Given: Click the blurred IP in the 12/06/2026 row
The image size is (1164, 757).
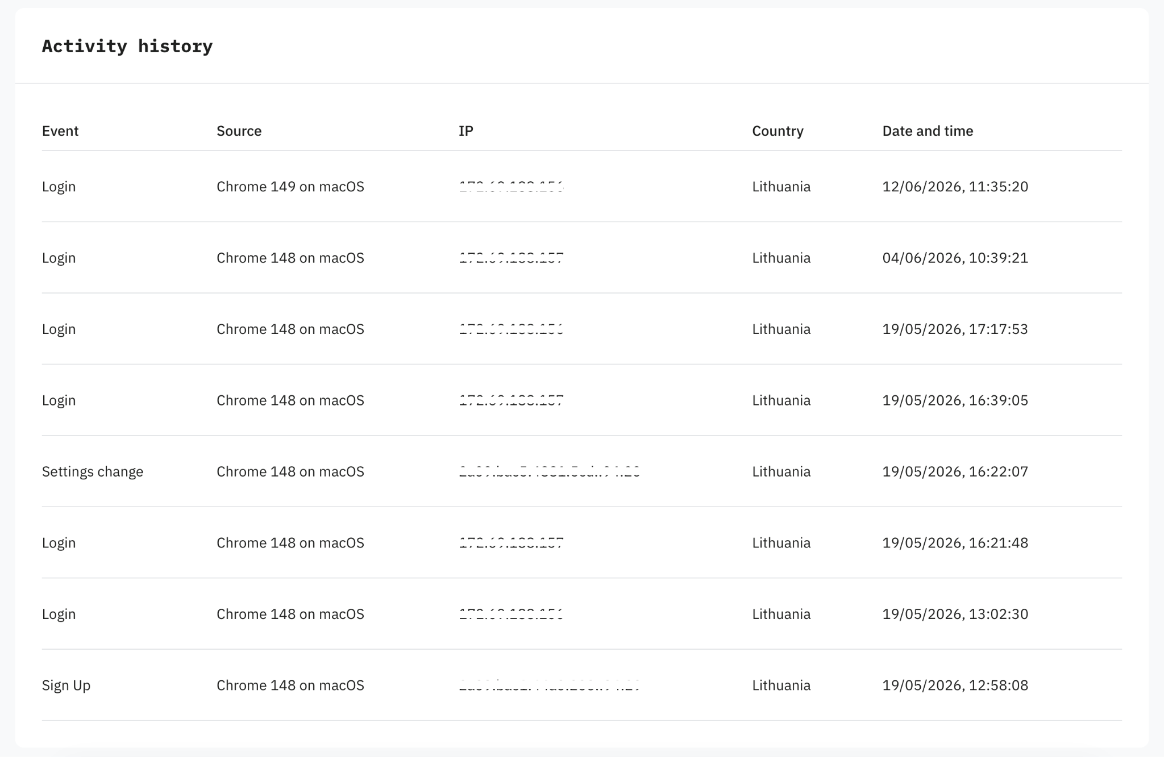Looking at the screenshot, I should [x=512, y=187].
